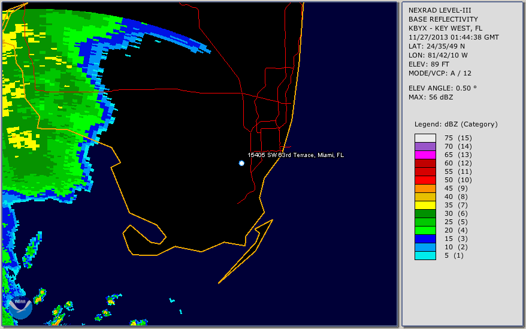526x329 pixels.
Task: Select the MODE/VCP: A / 12 text
Action: 440,73
